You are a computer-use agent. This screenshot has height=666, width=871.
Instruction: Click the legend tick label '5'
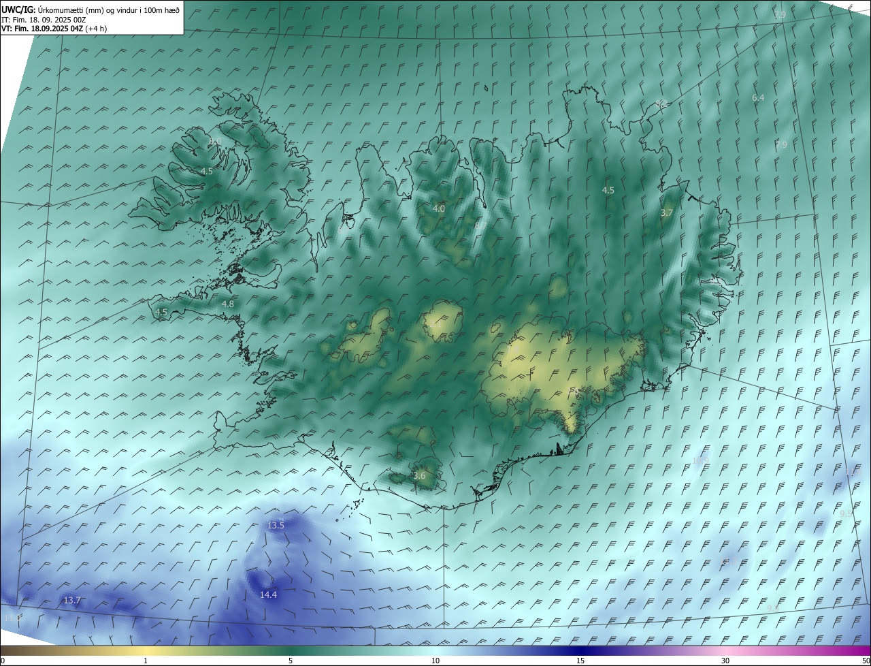[291, 661]
